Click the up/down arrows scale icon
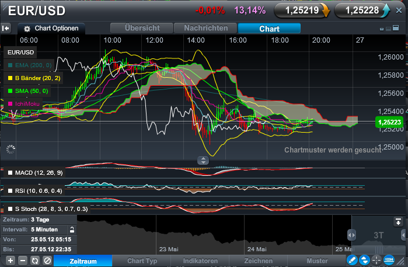408x267 pixels. tap(364, 260)
